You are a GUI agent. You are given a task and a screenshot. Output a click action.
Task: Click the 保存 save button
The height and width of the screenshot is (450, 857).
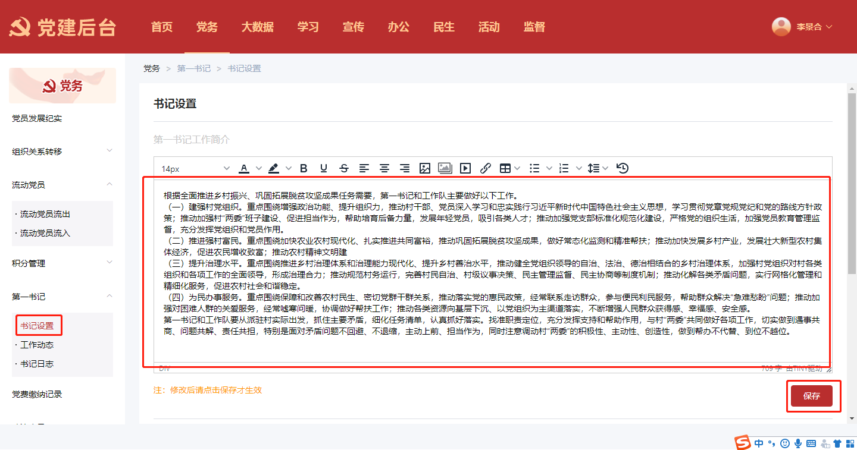click(x=811, y=396)
